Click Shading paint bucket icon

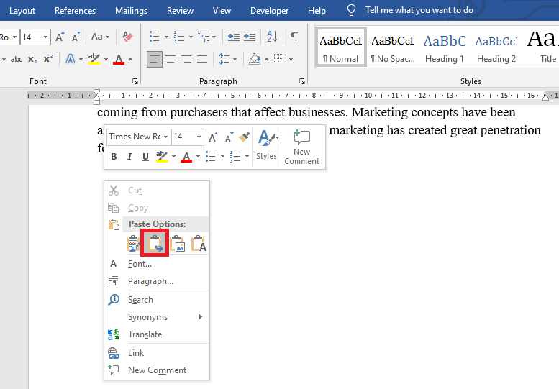(x=255, y=59)
